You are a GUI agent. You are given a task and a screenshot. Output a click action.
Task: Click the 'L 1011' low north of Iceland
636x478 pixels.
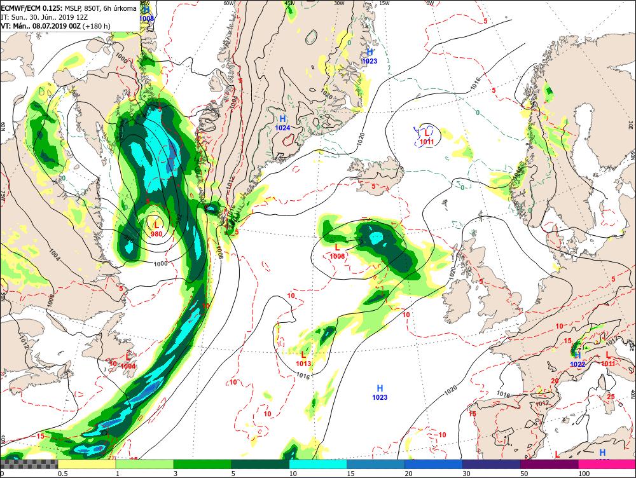click(427, 137)
